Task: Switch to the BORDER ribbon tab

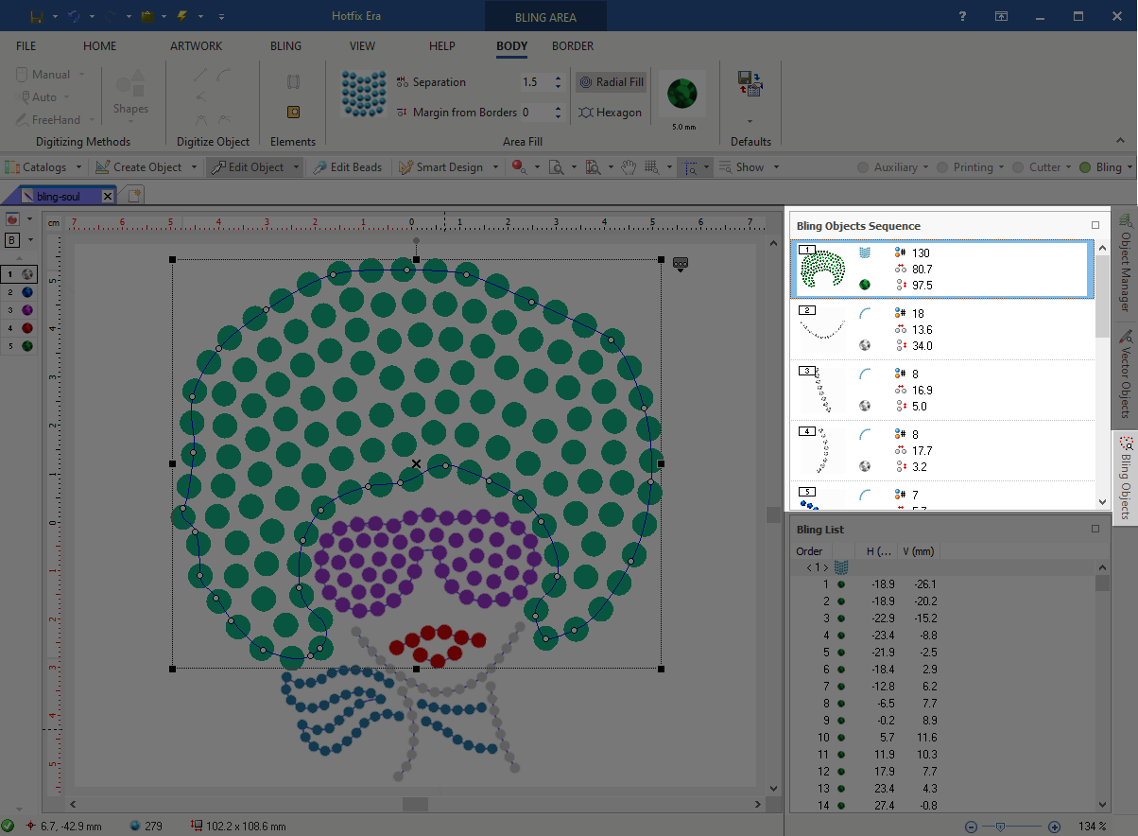Action: (573, 45)
